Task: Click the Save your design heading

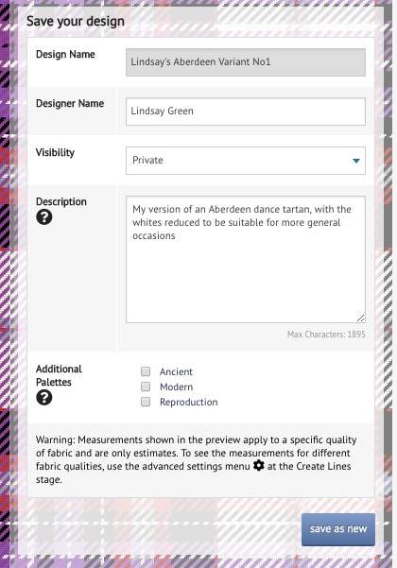Action: 76,22
